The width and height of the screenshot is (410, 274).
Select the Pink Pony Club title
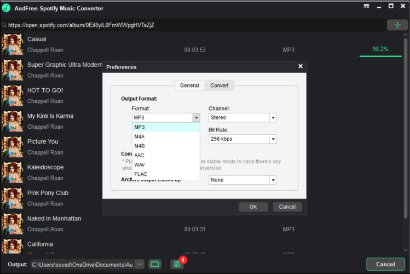pyautogui.click(x=48, y=193)
